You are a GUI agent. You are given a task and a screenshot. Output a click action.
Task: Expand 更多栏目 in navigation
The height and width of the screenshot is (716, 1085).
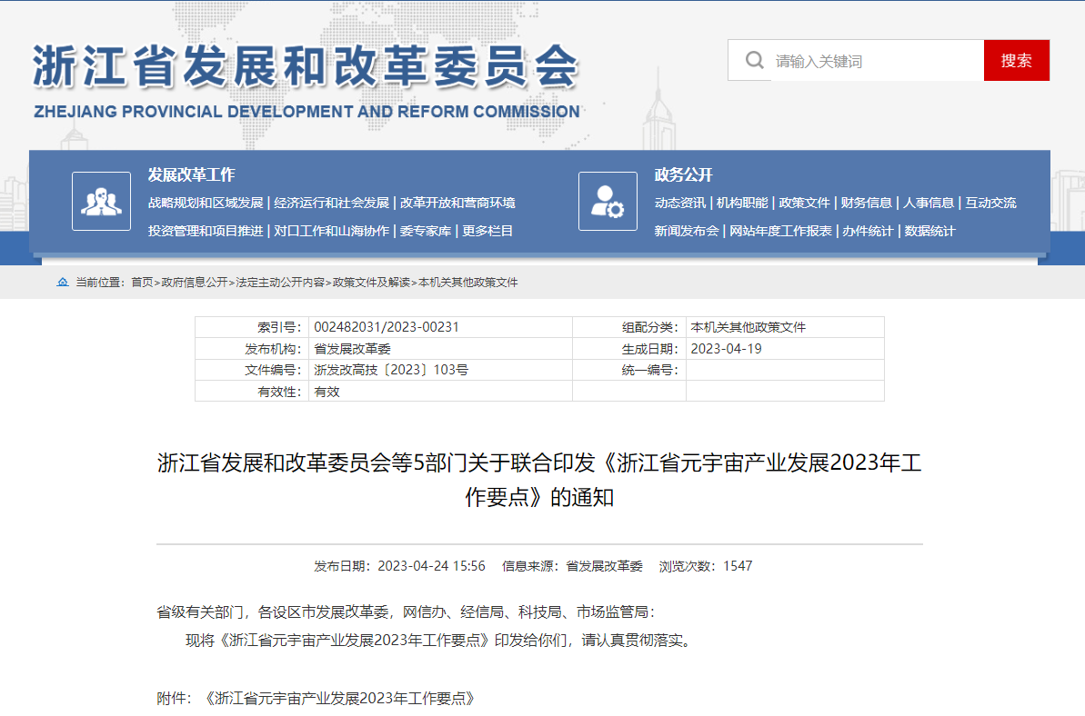tap(487, 231)
